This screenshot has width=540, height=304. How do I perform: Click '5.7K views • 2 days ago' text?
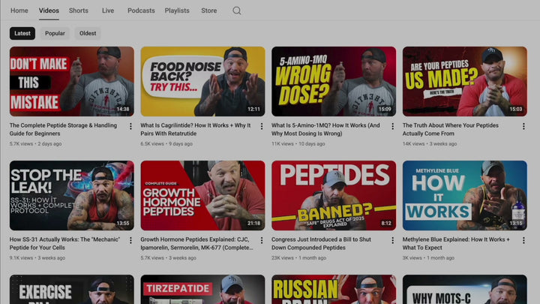35,143
